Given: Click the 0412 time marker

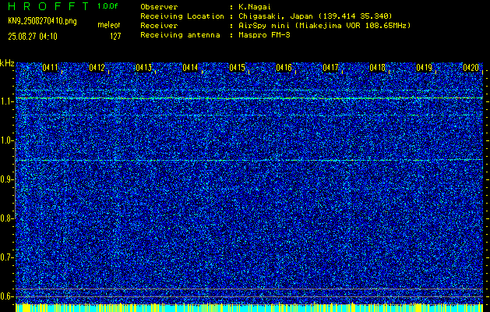Looking at the screenshot, I should [x=97, y=67].
